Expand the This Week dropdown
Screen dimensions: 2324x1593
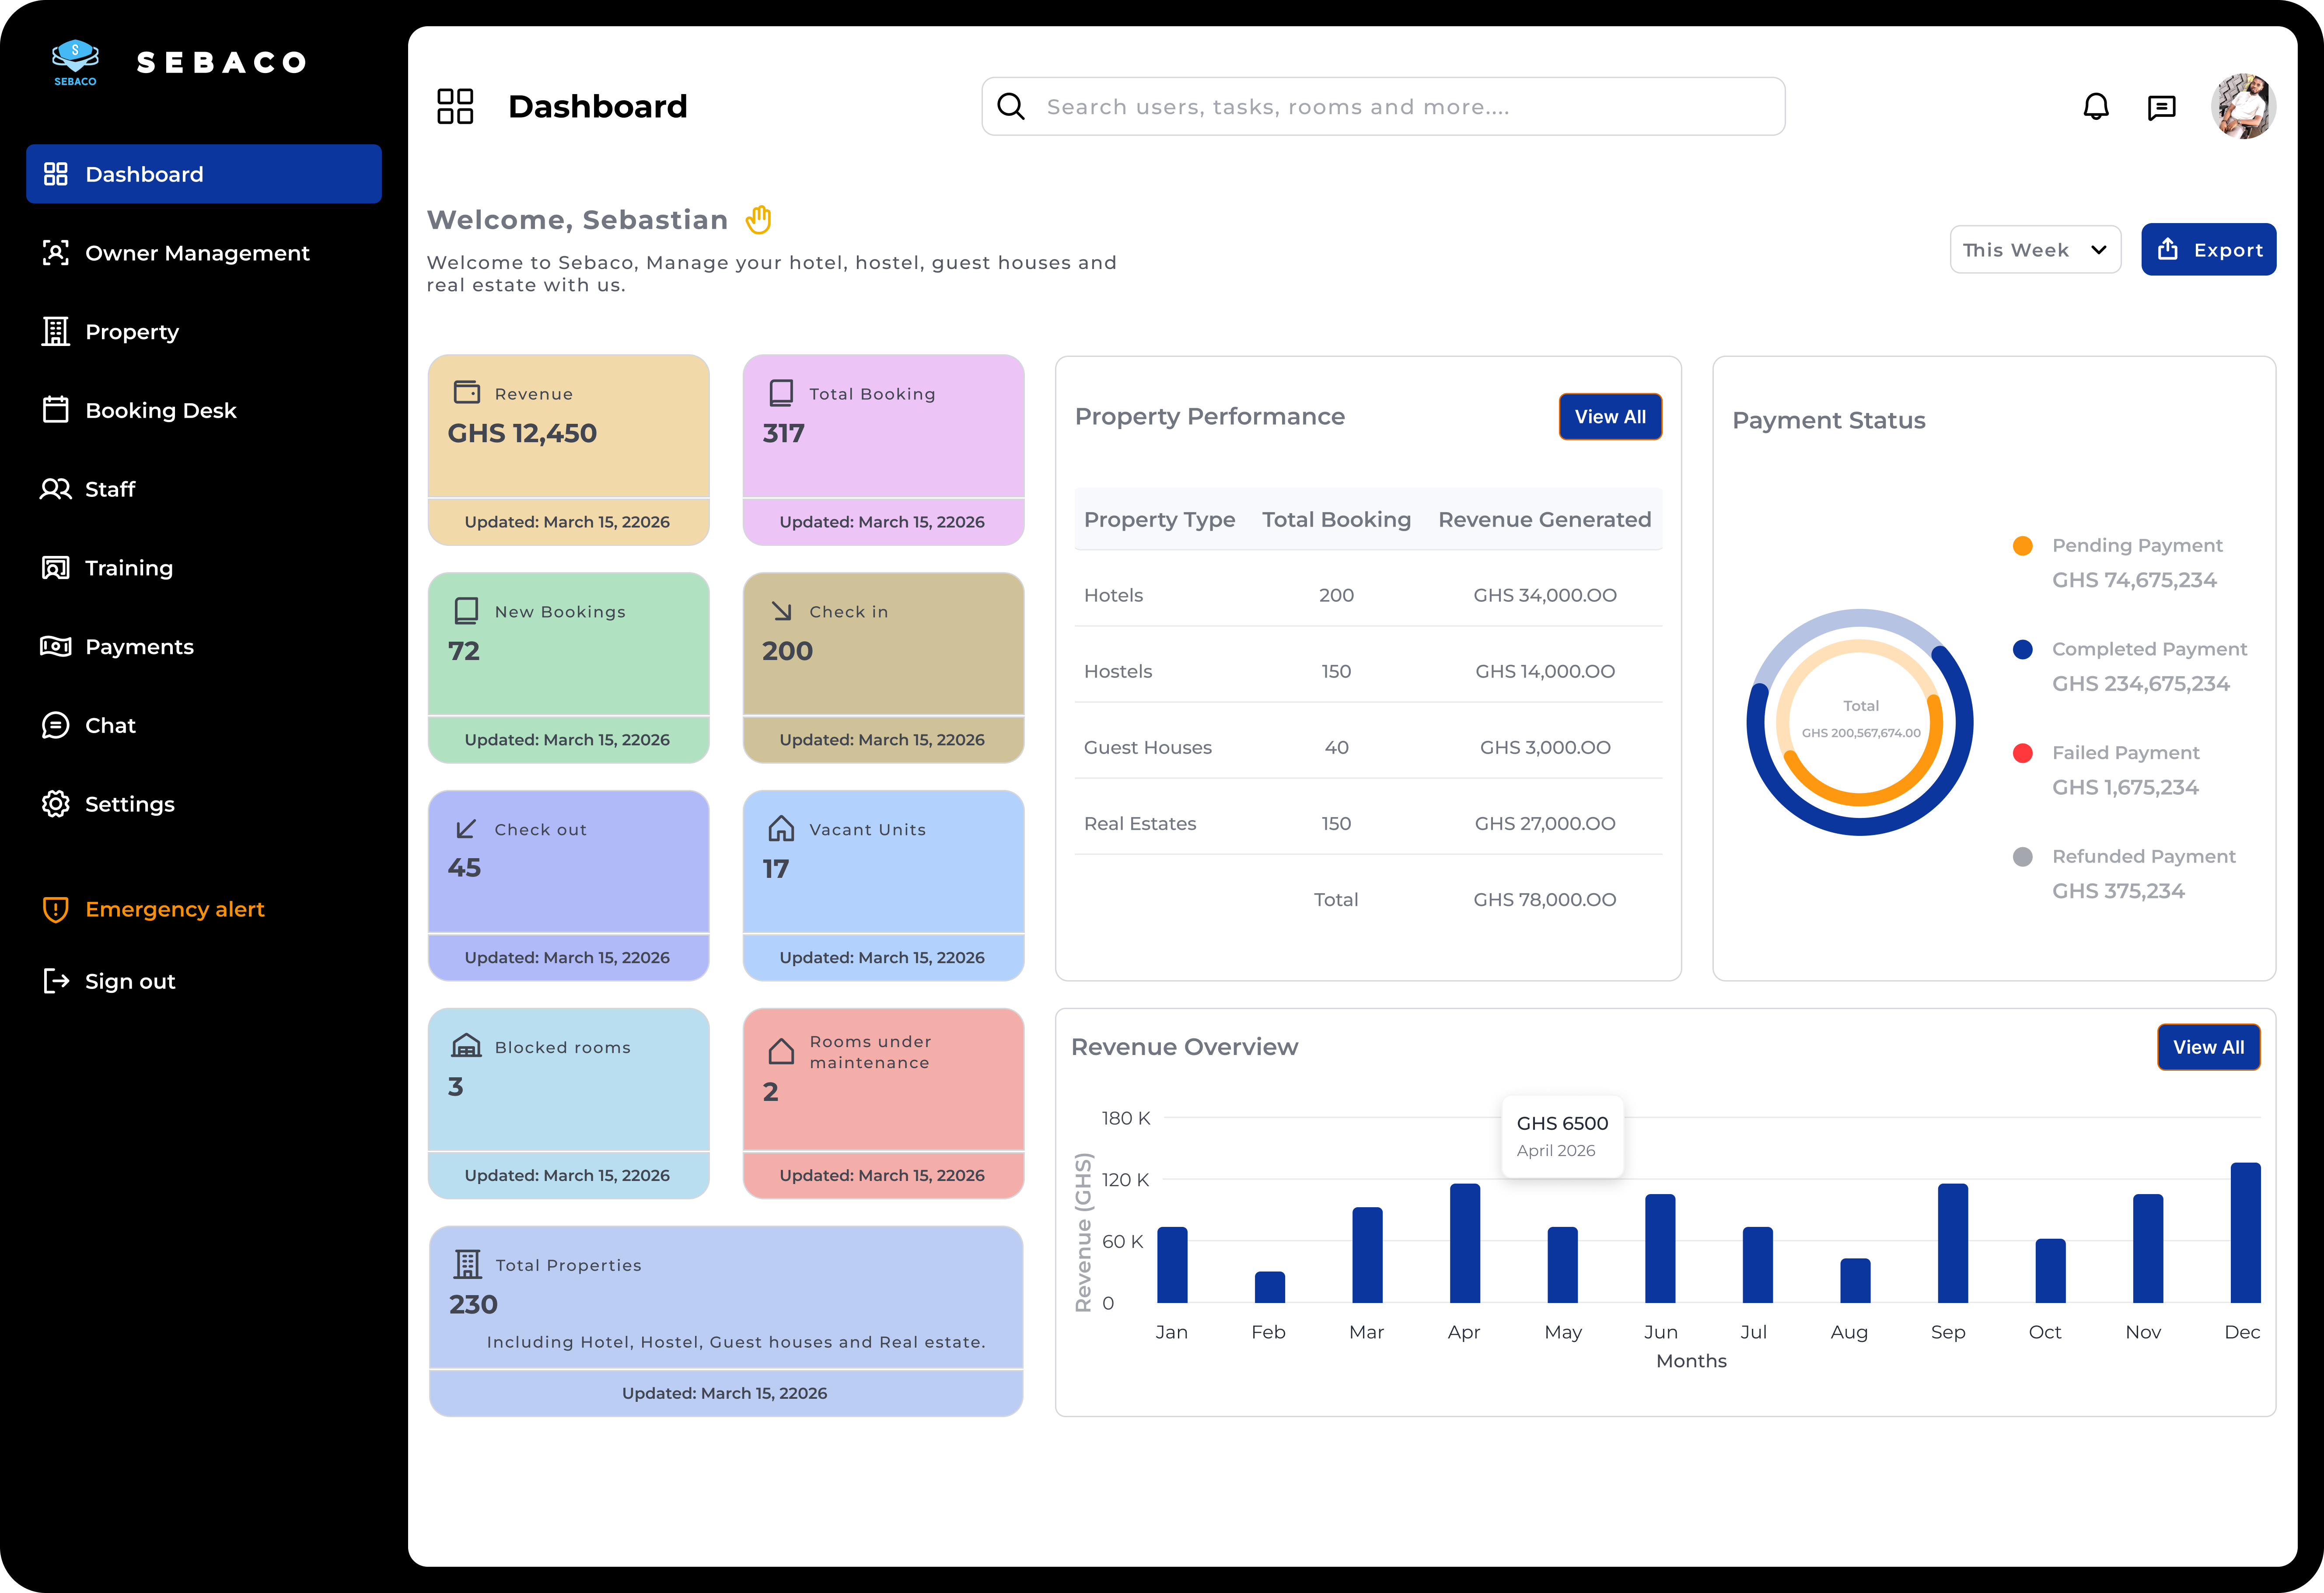click(2034, 250)
